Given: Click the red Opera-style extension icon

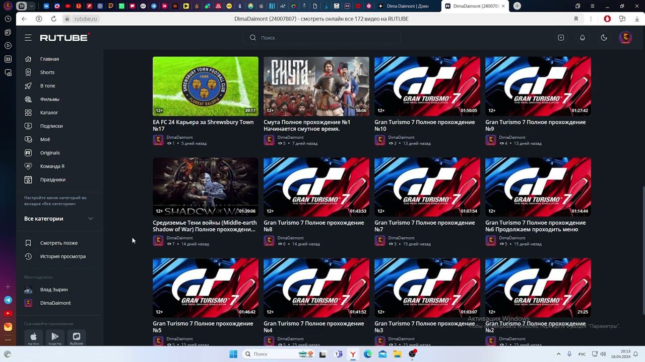Looking at the screenshot, I should tap(607, 19).
